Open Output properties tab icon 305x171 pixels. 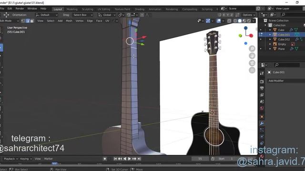(262, 88)
